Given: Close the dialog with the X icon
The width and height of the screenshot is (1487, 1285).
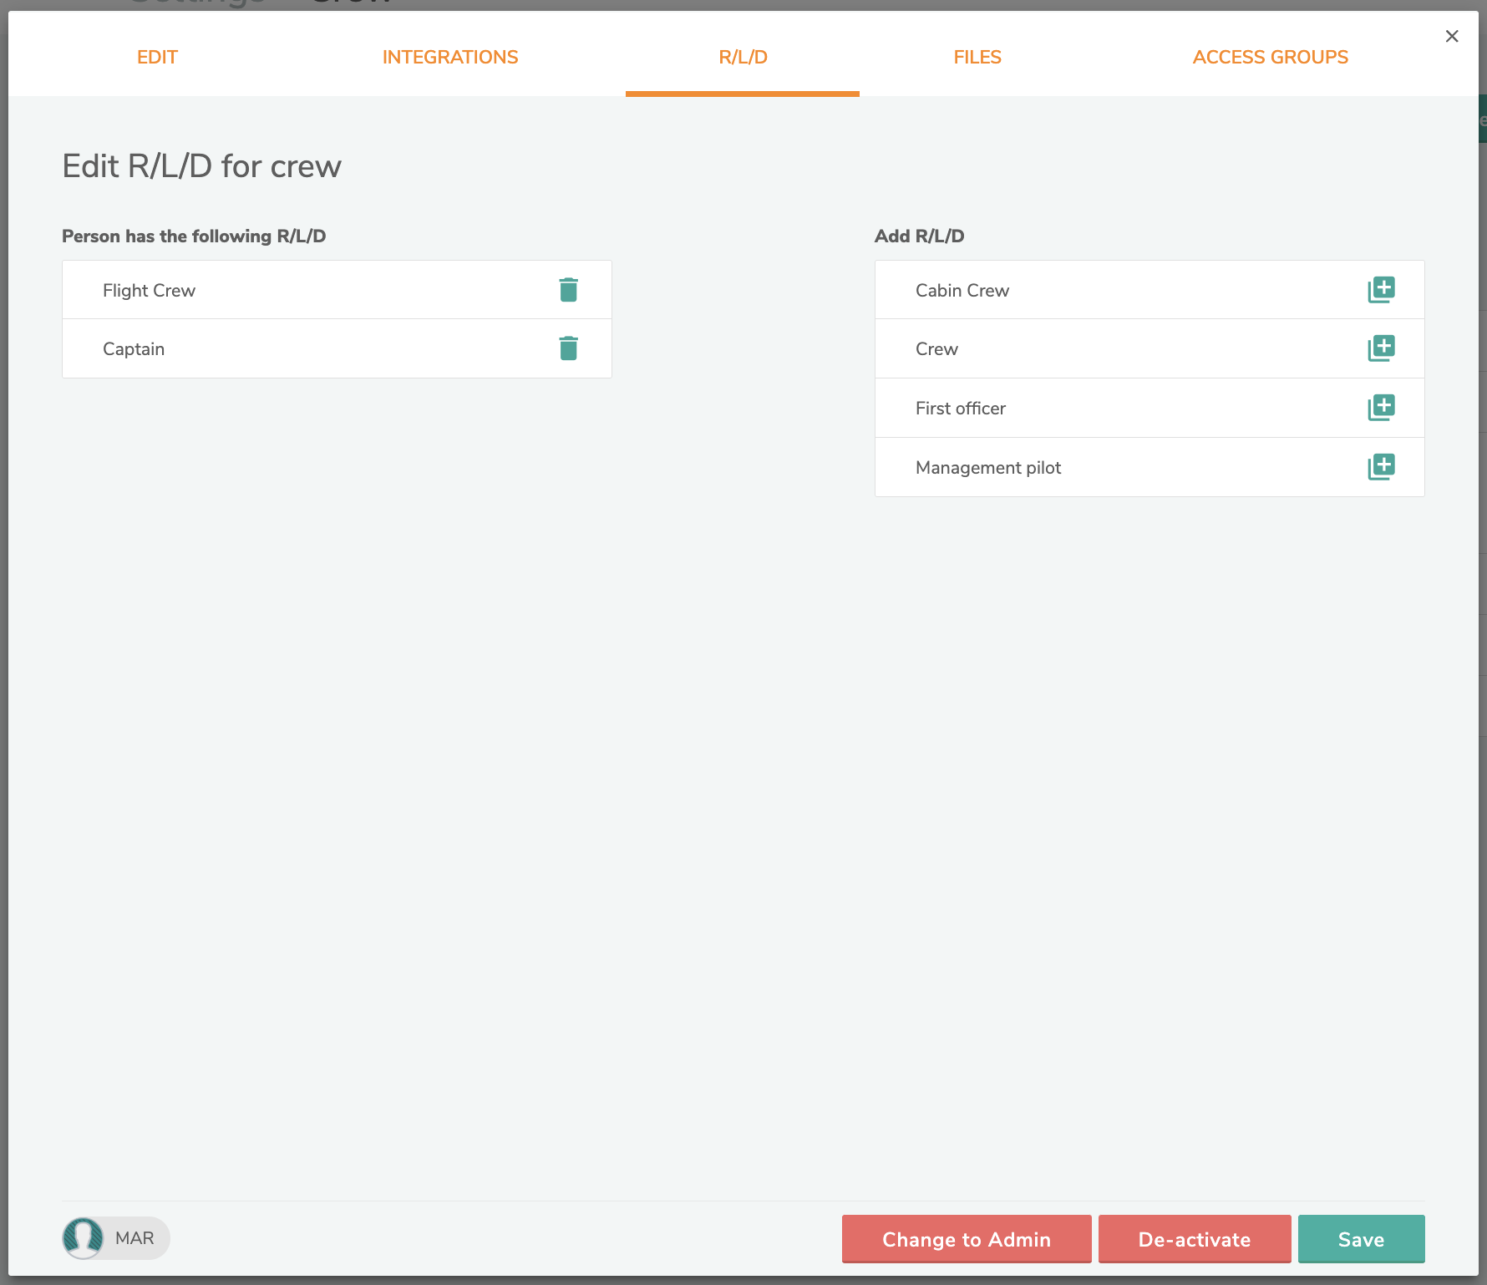Looking at the screenshot, I should (x=1452, y=36).
